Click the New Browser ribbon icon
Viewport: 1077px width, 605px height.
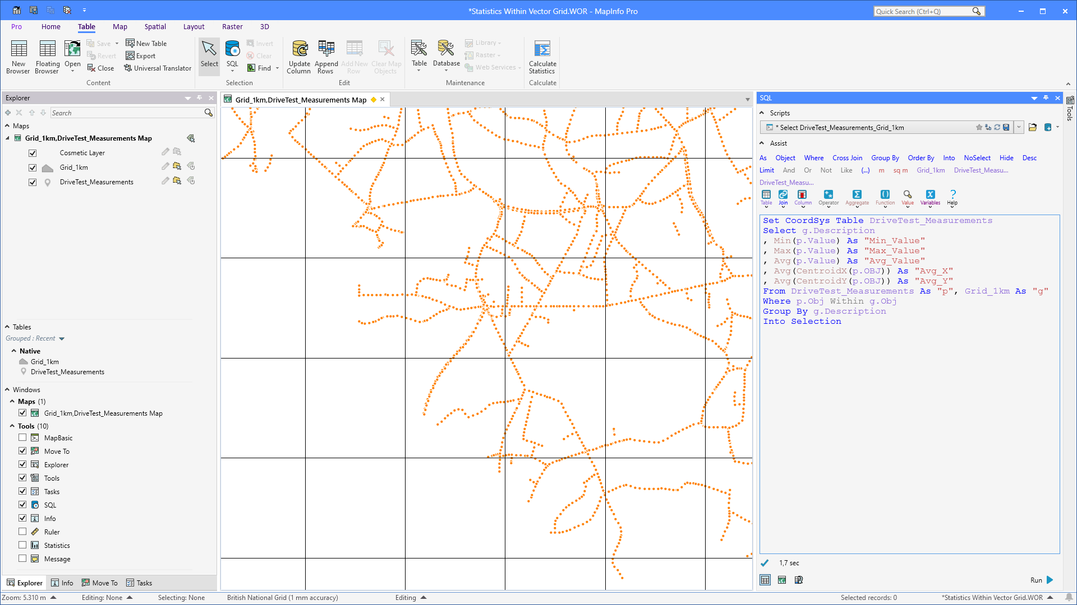point(19,56)
